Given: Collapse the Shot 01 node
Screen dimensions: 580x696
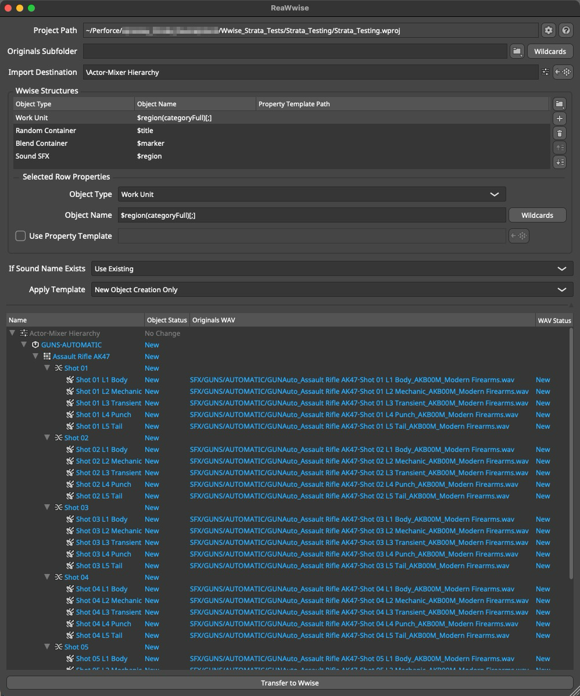Looking at the screenshot, I should [x=47, y=368].
